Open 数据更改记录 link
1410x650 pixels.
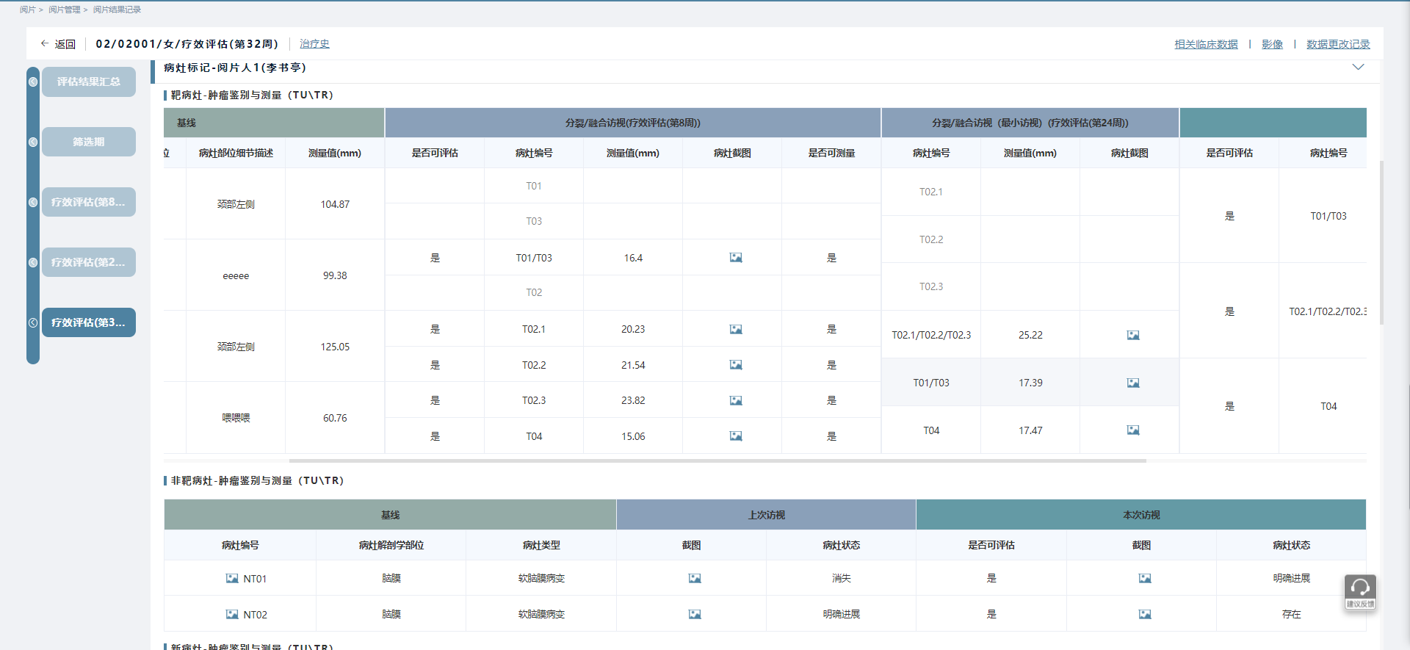pyautogui.click(x=1338, y=44)
